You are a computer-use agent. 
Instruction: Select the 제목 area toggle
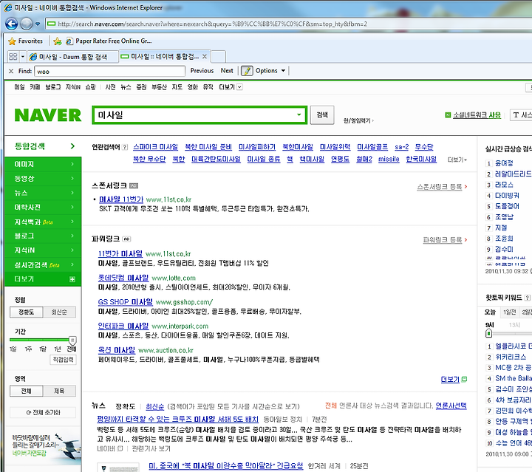click(59, 391)
